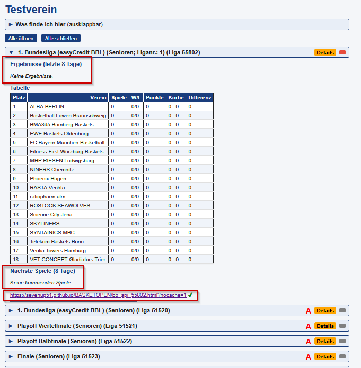Click the 'Differenz' column header
This screenshot has width=361, height=368.
(199, 97)
